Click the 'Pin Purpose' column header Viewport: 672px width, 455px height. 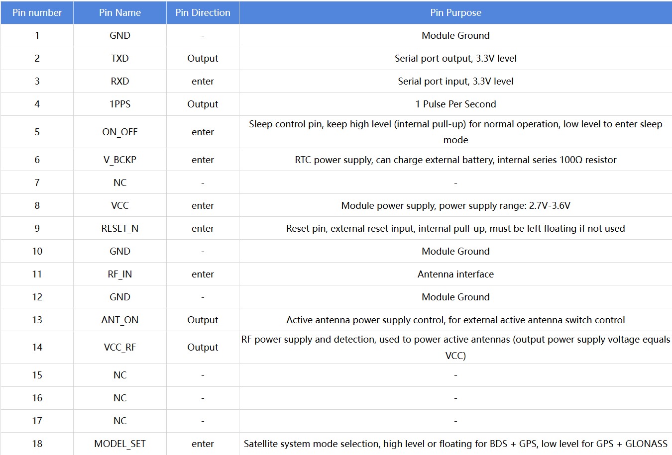pyautogui.click(x=455, y=12)
